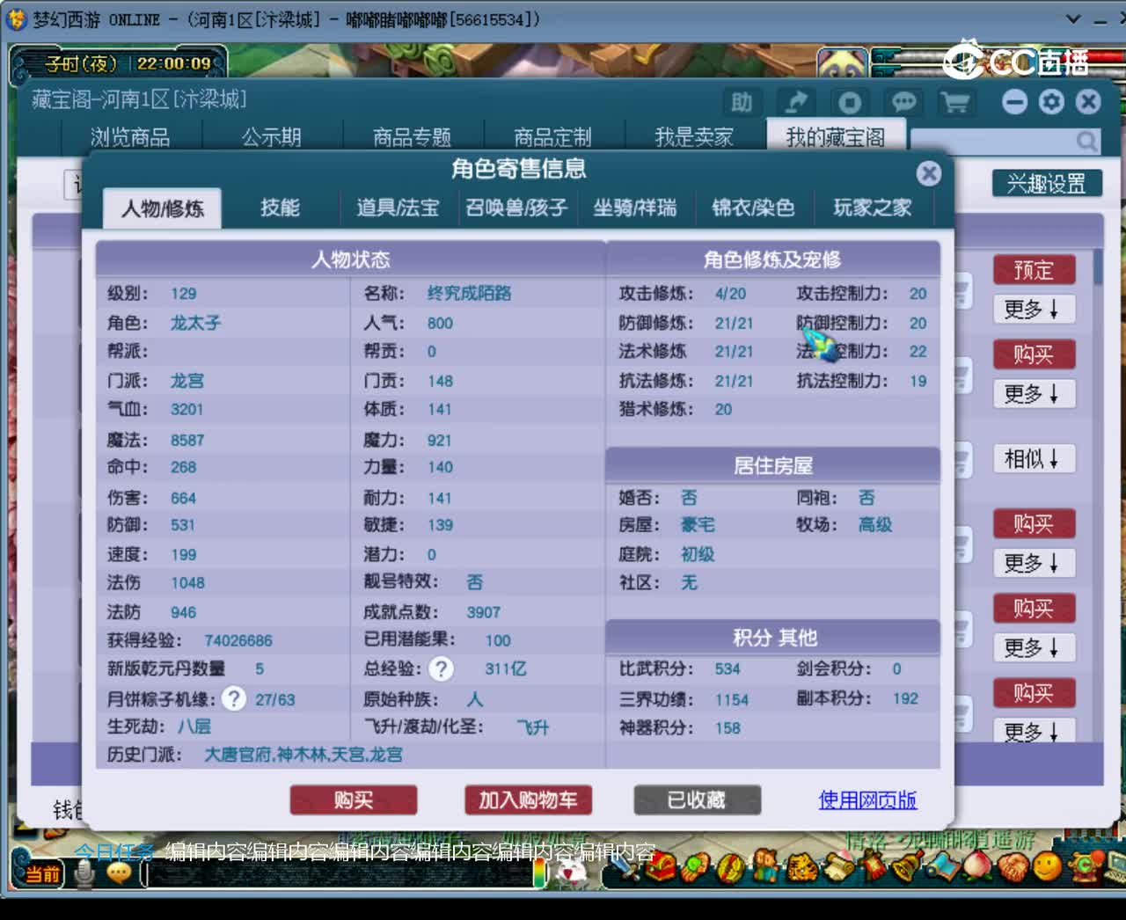Viewport: 1126px width, 920px height.
Task: Select the 我的藏宝阁 tab
Action: point(836,137)
